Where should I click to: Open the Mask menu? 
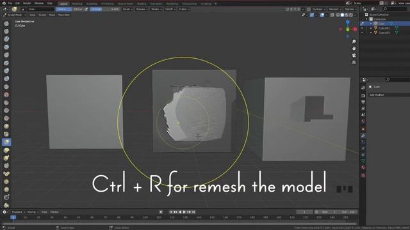(x=52, y=15)
